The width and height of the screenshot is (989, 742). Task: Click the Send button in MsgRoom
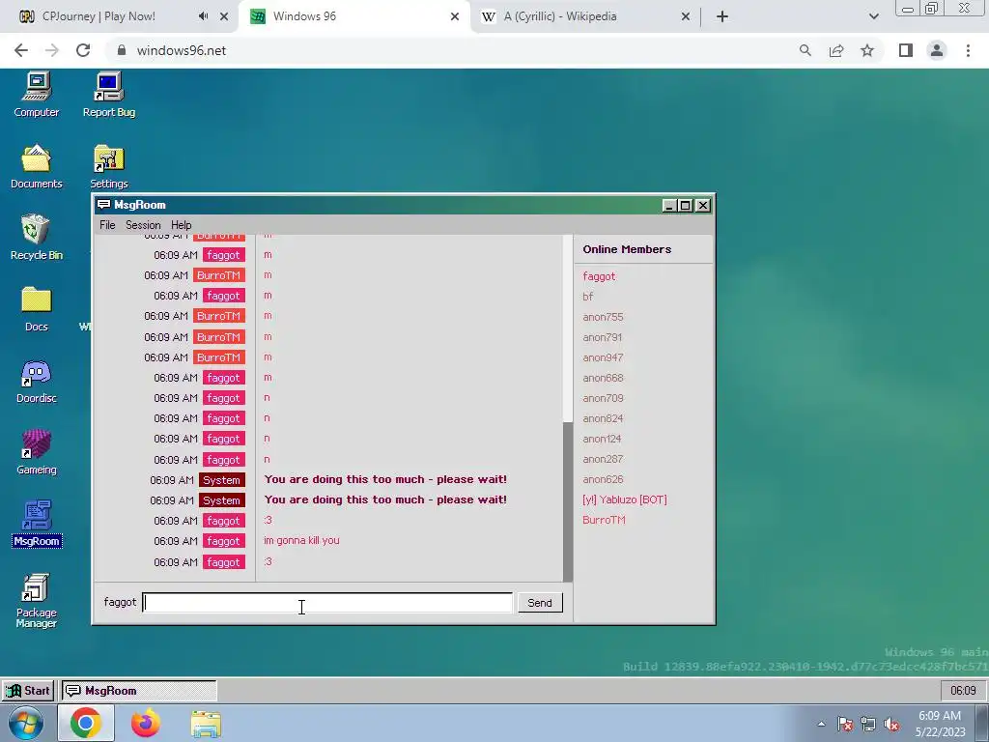pyautogui.click(x=540, y=603)
